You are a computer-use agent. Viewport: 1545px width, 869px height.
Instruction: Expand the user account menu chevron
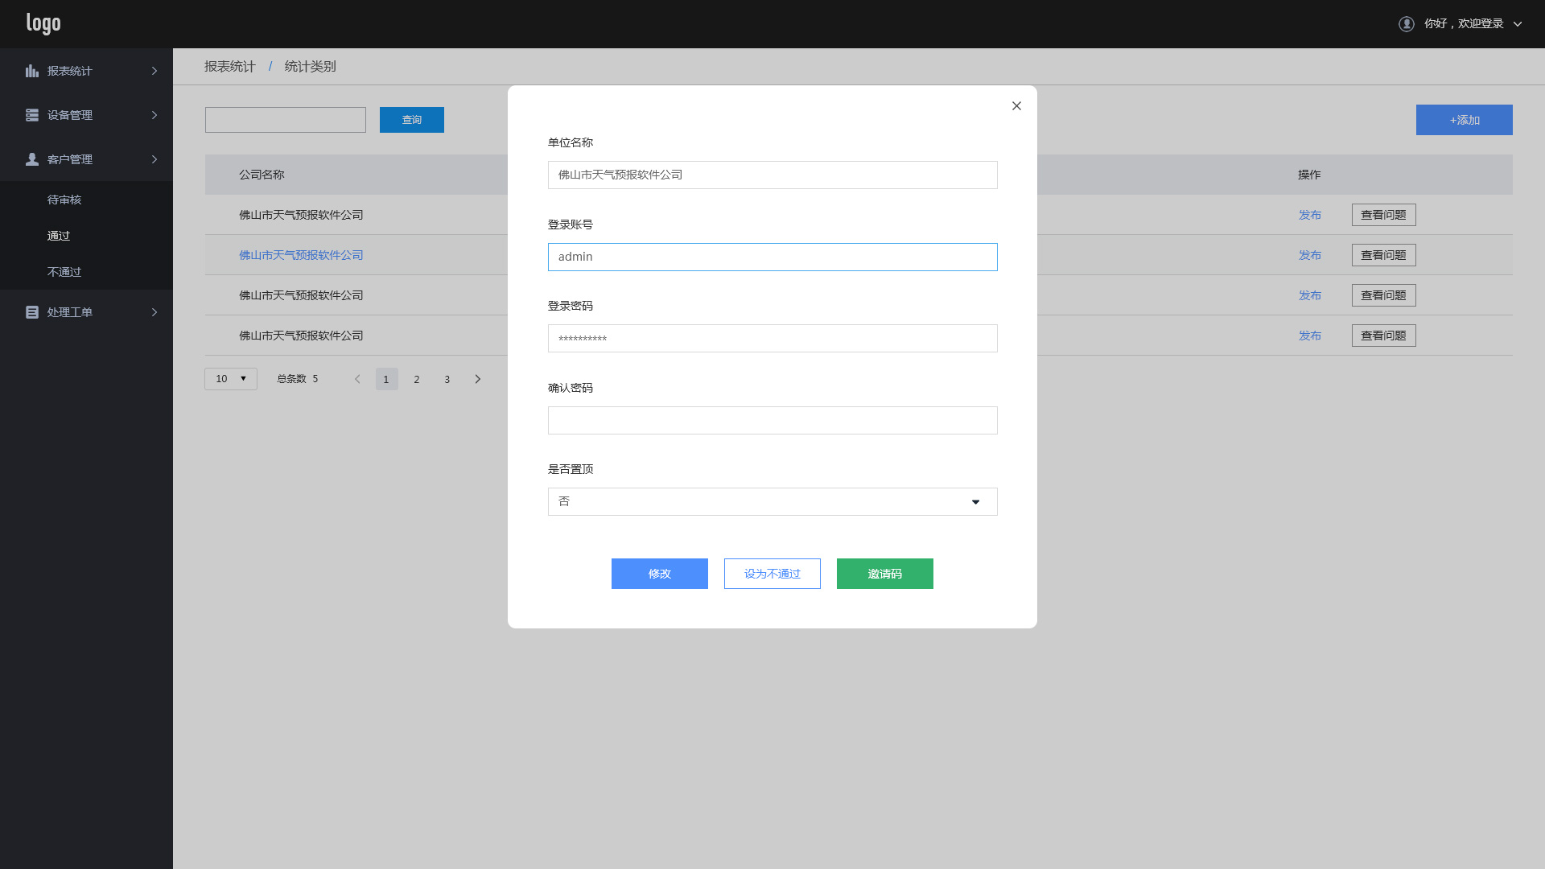tap(1518, 24)
